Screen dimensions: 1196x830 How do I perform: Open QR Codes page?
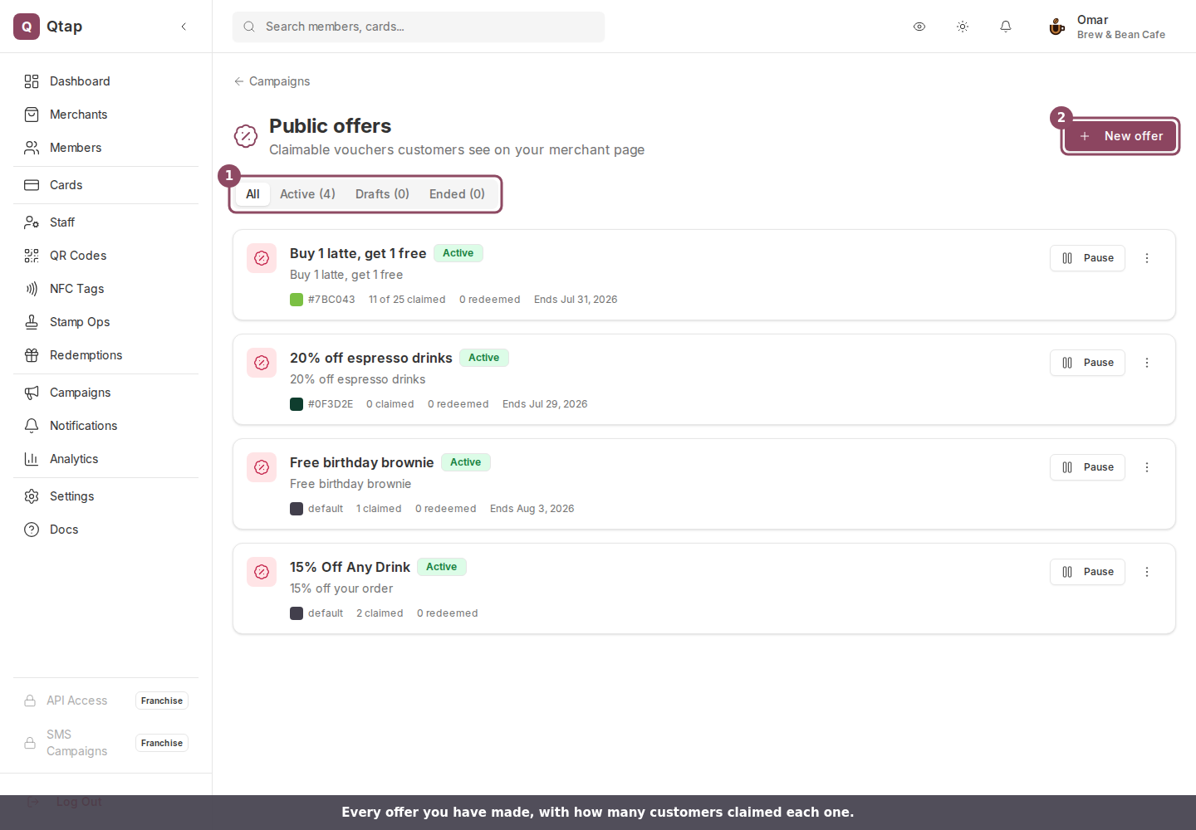click(x=105, y=256)
